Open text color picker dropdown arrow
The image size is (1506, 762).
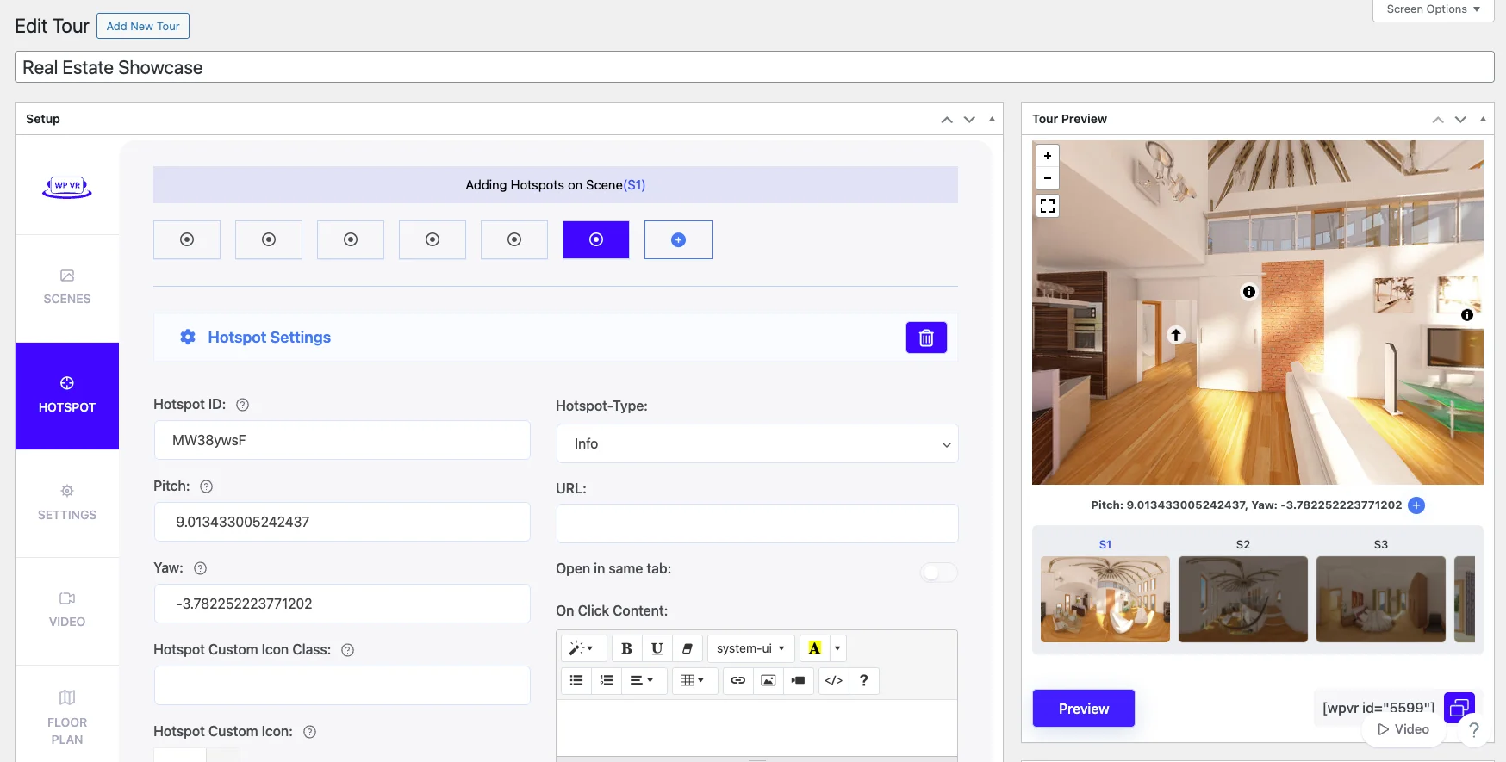(x=837, y=648)
